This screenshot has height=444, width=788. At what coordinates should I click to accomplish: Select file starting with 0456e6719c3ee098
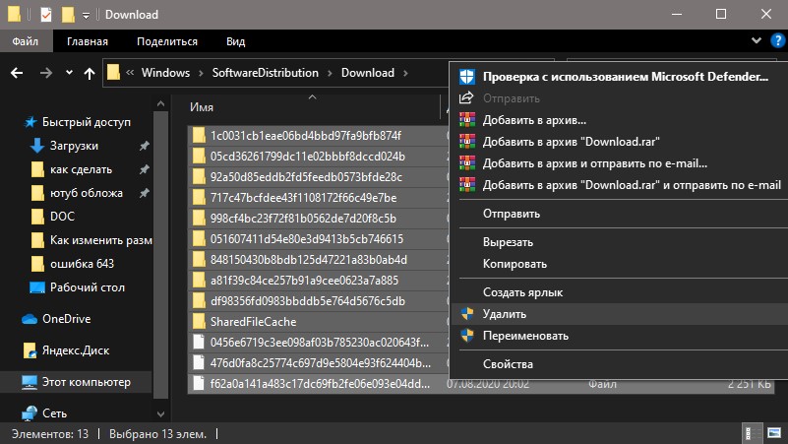318,342
